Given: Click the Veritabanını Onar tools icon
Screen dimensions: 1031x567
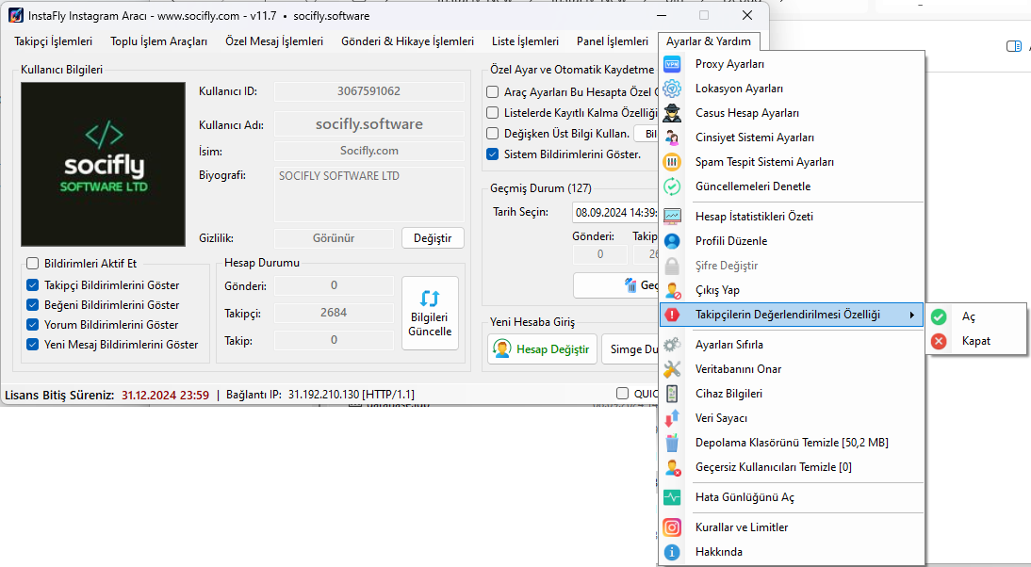Looking at the screenshot, I should click(x=672, y=369).
